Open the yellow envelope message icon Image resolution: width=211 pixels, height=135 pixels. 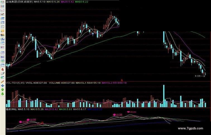click(3, 31)
